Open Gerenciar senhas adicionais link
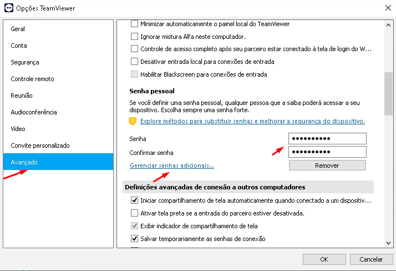396x271 pixels. click(171, 165)
